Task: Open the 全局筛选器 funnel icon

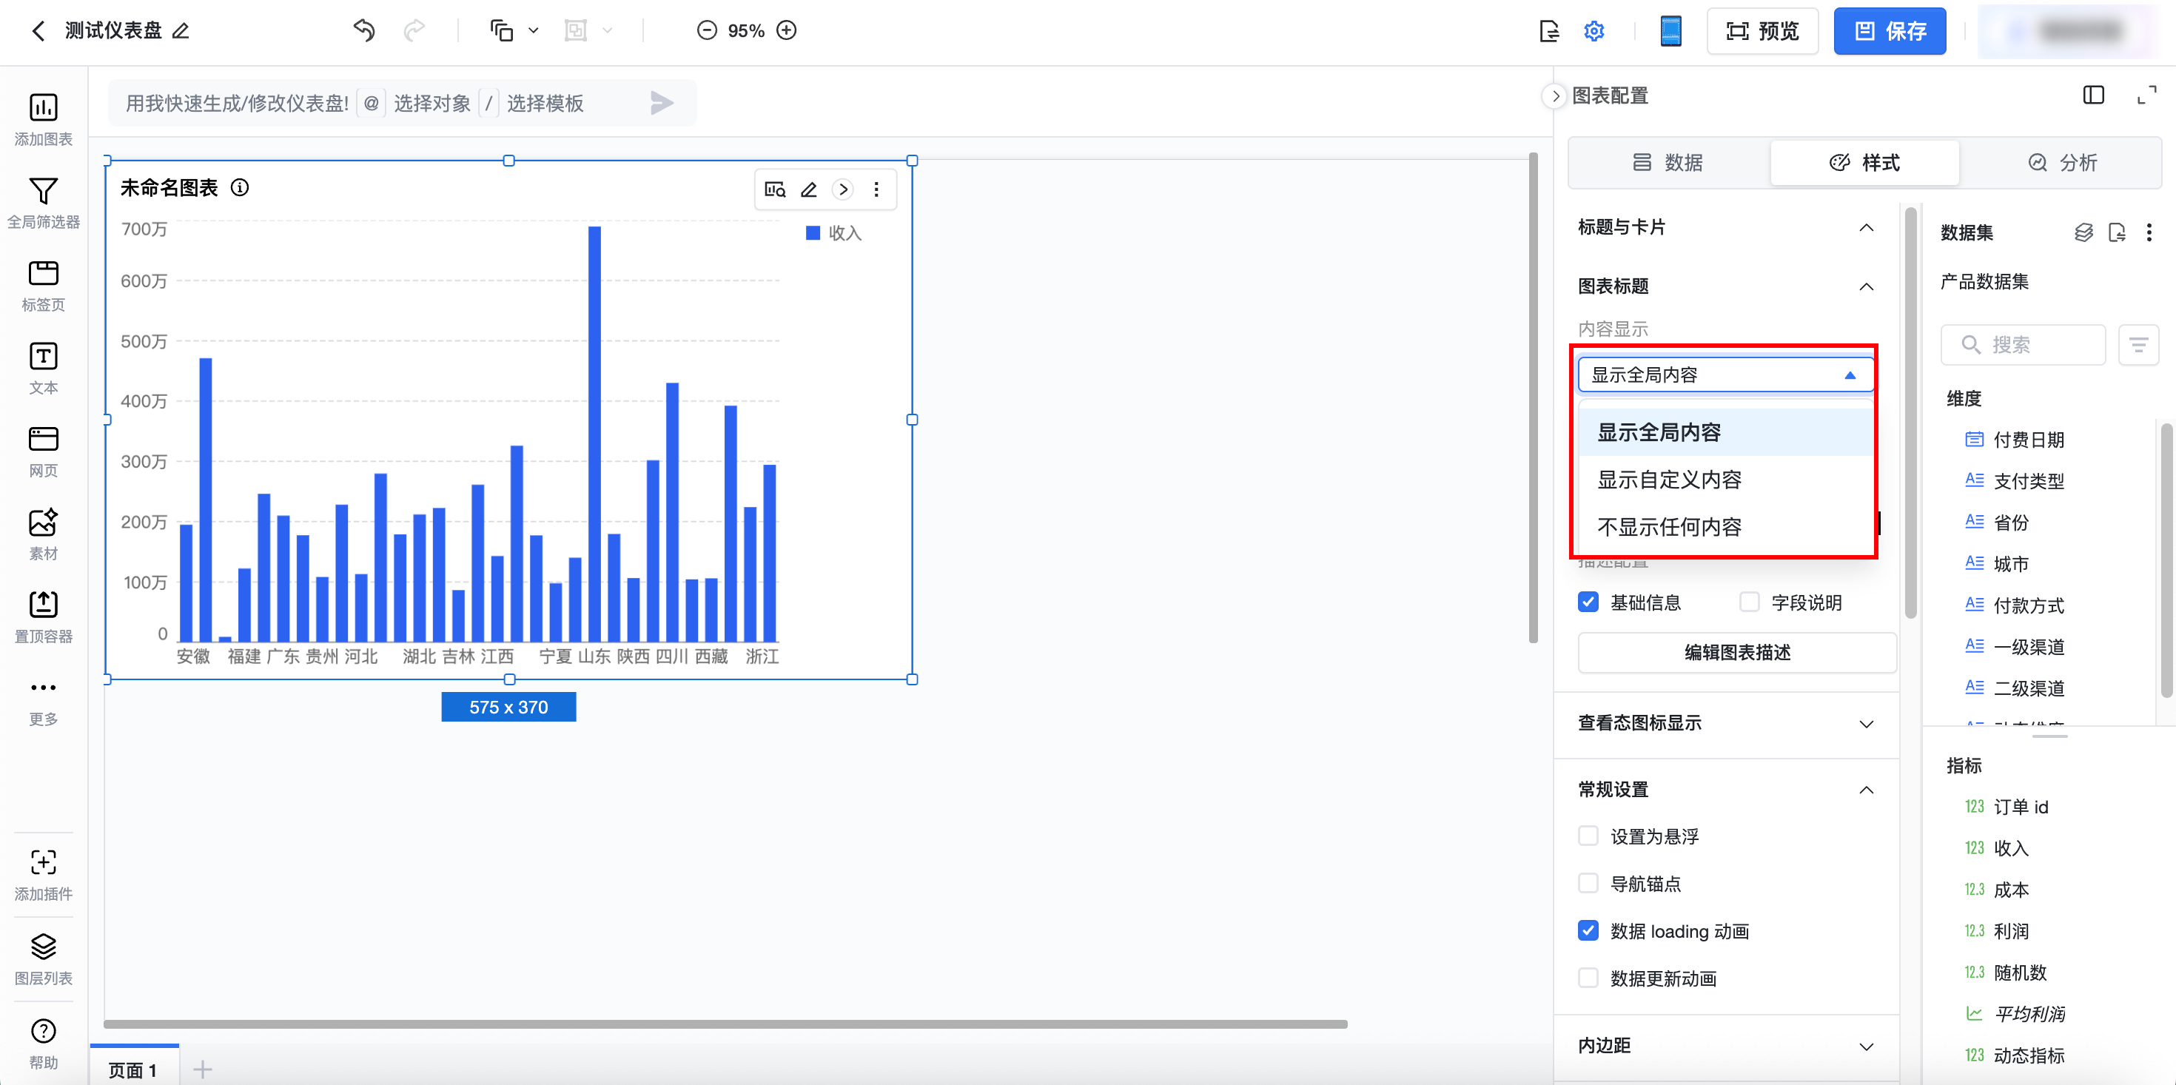Action: (x=43, y=191)
